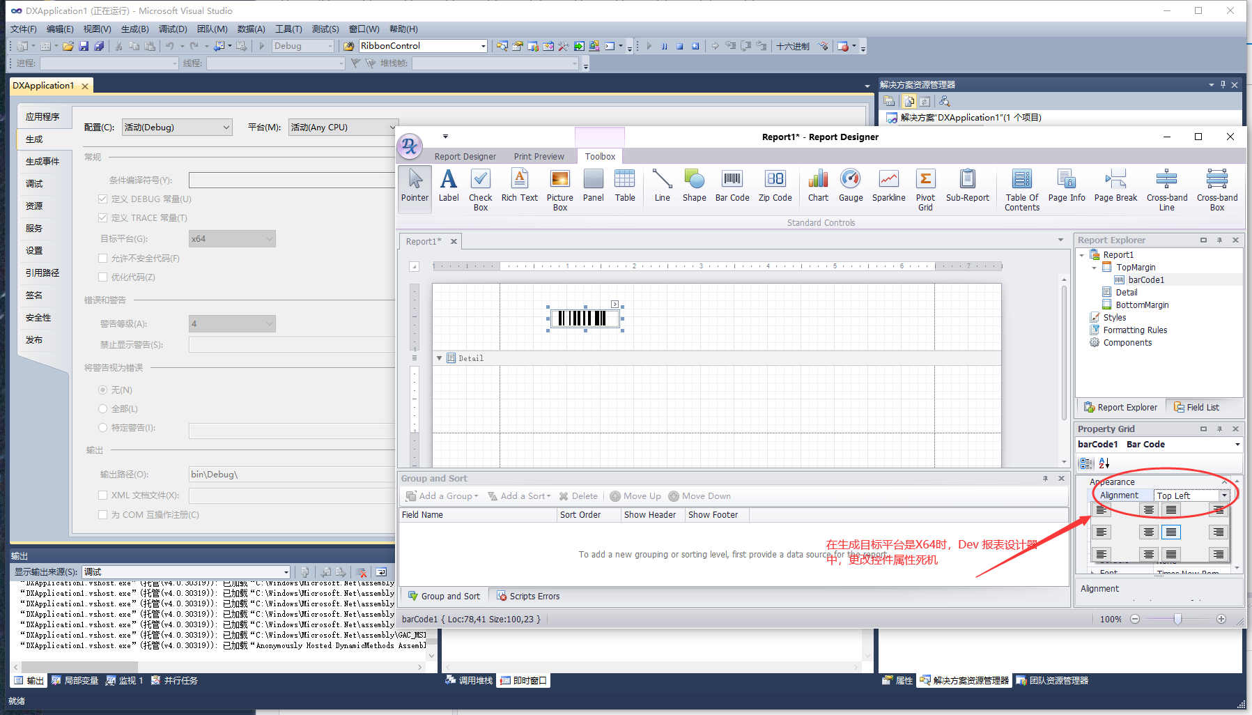The image size is (1252, 715).
Task: Pick the Chart control
Action: [818, 186]
